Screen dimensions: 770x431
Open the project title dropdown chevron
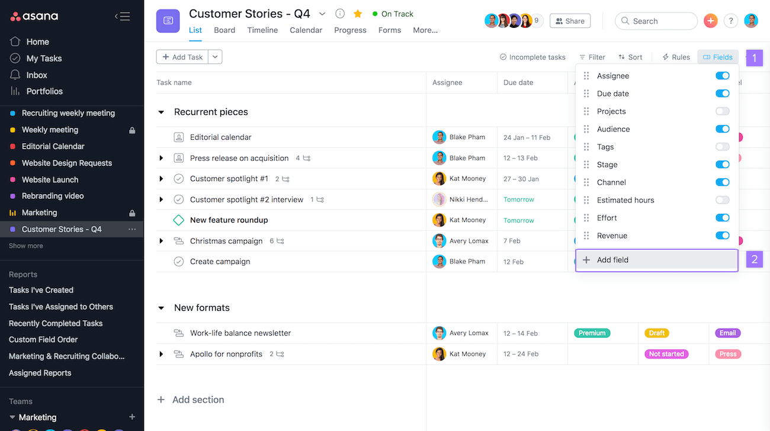point(322,14)
